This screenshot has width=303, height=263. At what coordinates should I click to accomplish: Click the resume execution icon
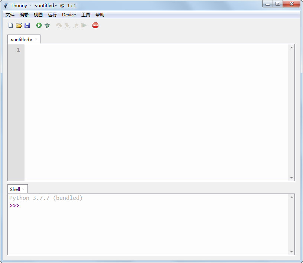pyautogui.click(x=84, y=25)
